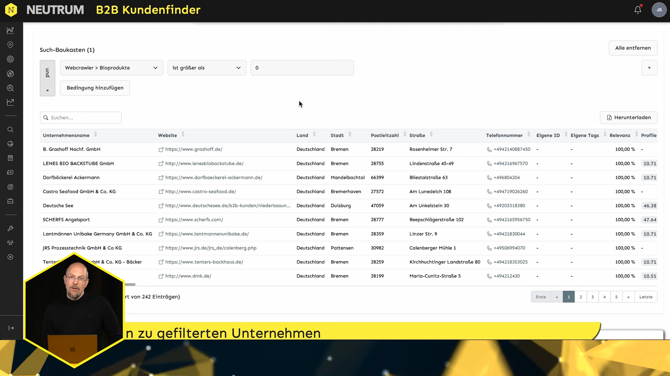Sort by Stadt column

pos(350,135)
